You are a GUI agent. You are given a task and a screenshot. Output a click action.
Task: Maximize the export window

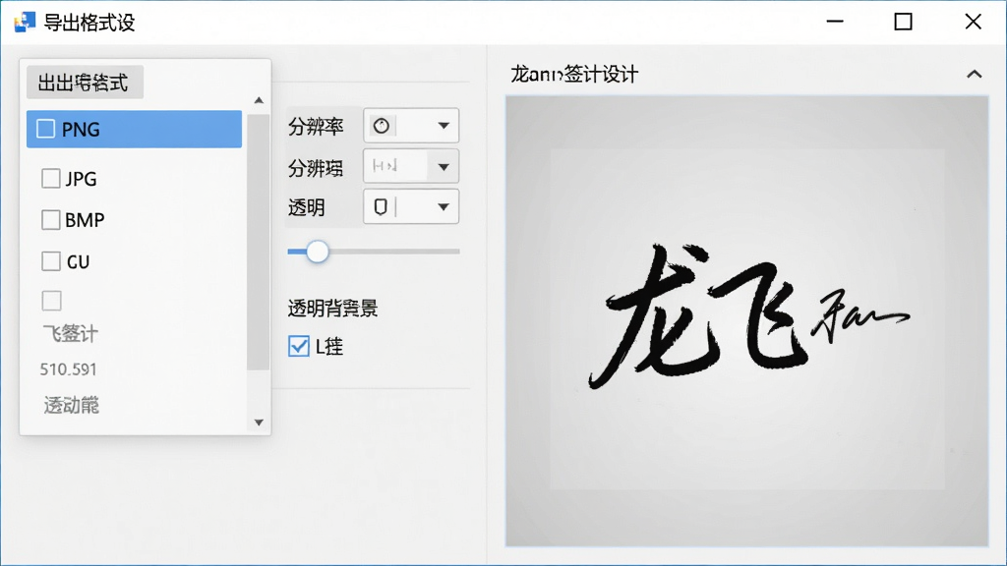pyautogui.click(x=903, y=22)
